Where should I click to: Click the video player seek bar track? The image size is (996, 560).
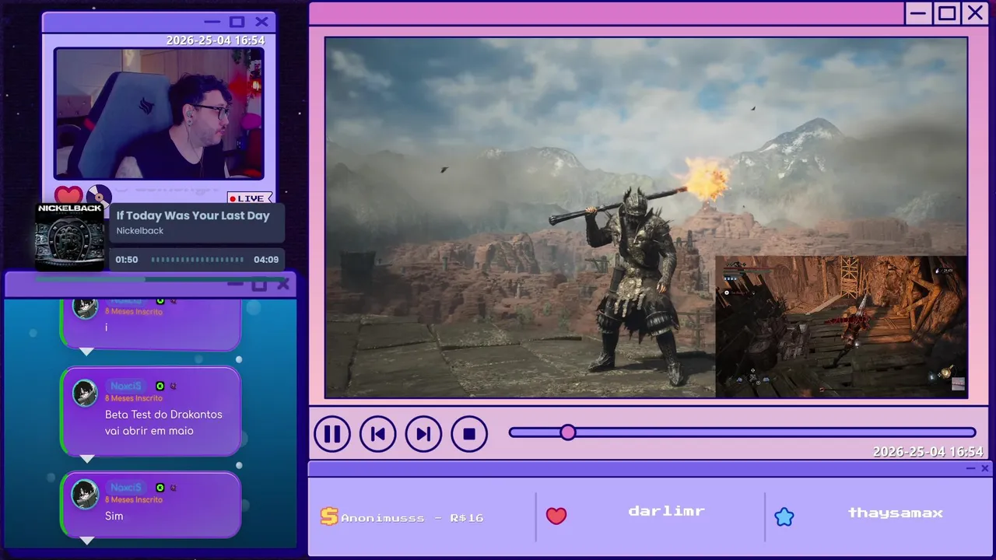pyautogui.click(x=742, y=432)
